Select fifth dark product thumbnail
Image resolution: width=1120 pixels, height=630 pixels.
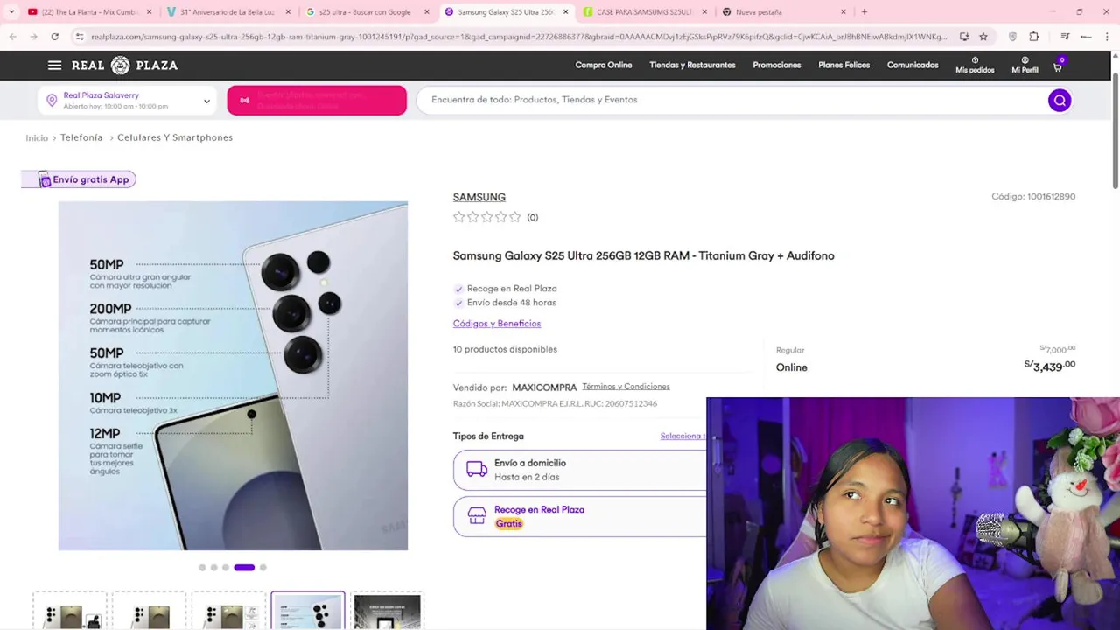point(387,612)
